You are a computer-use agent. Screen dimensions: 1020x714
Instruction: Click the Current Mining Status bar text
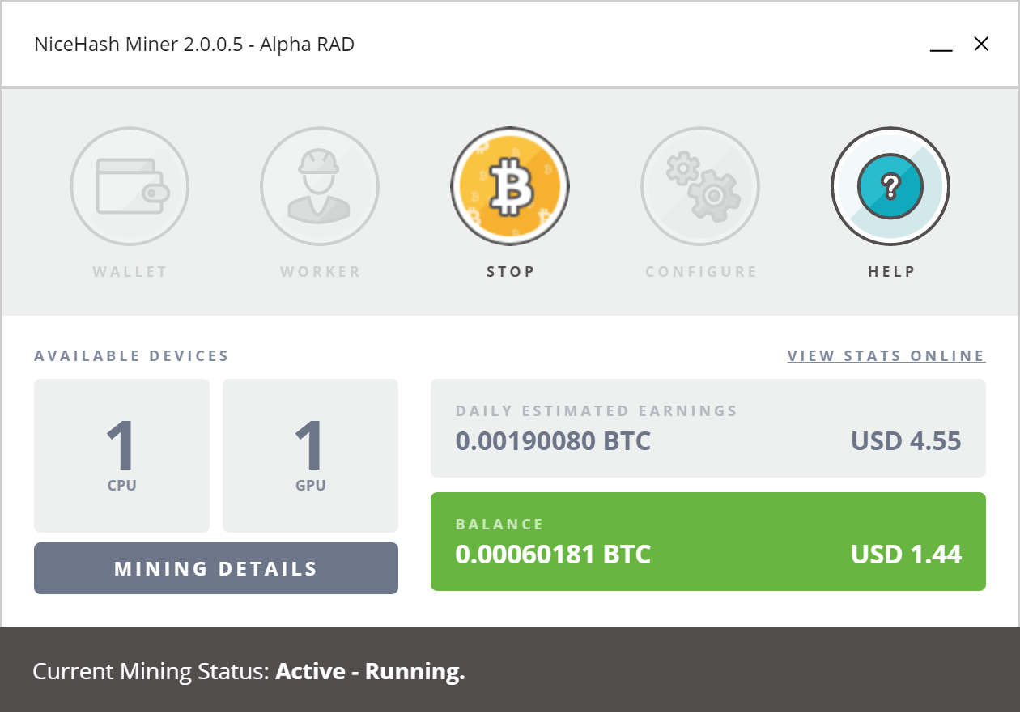point(249,671)
